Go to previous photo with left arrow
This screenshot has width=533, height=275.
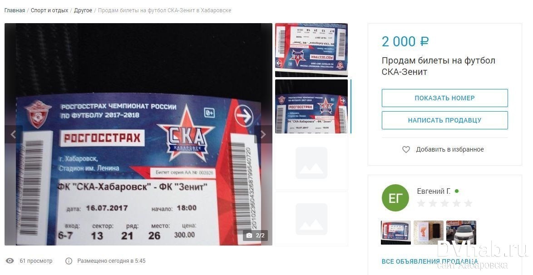[x=13, y=134]
